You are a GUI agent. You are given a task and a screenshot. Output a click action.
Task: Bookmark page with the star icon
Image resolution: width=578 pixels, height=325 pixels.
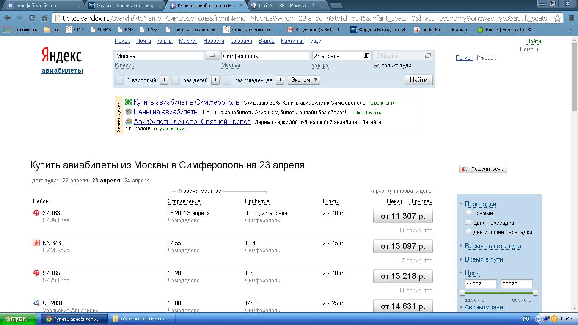[558, 18]
